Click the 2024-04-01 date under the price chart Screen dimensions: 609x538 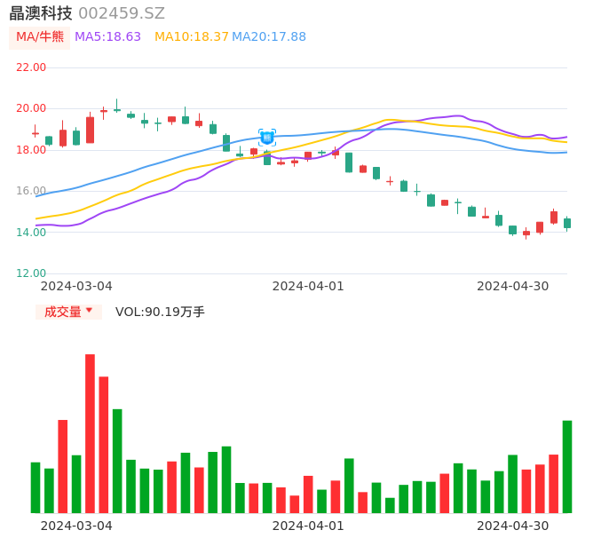click(x=308, y=287)
